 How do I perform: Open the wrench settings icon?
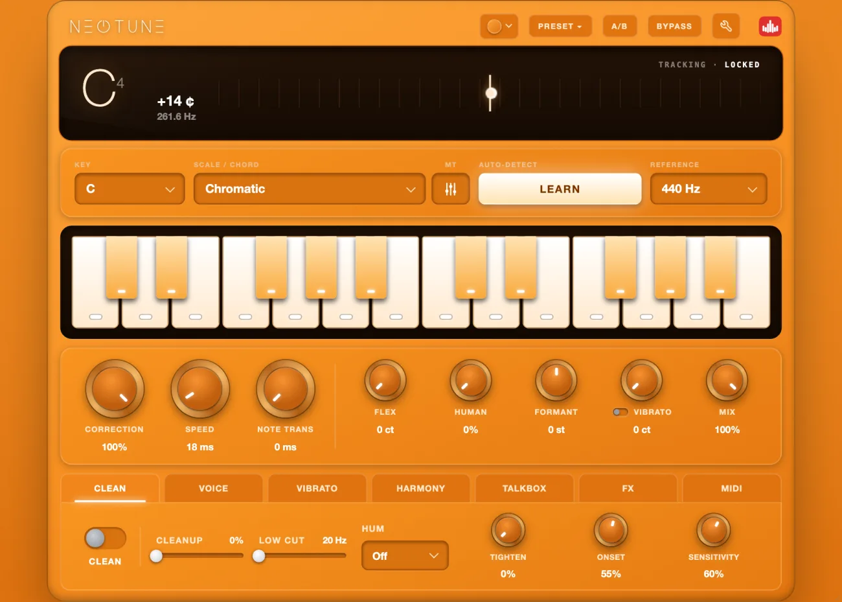point(726,26)
